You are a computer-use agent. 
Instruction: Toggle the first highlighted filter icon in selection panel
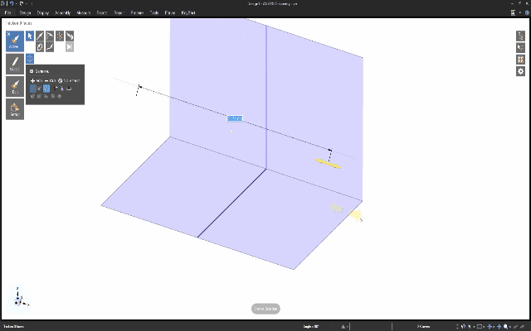point(33,89)
